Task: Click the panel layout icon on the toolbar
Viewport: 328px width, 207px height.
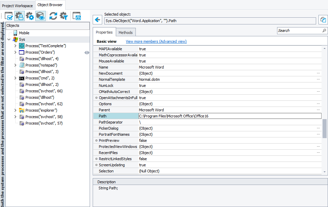Action: (76, 16)
